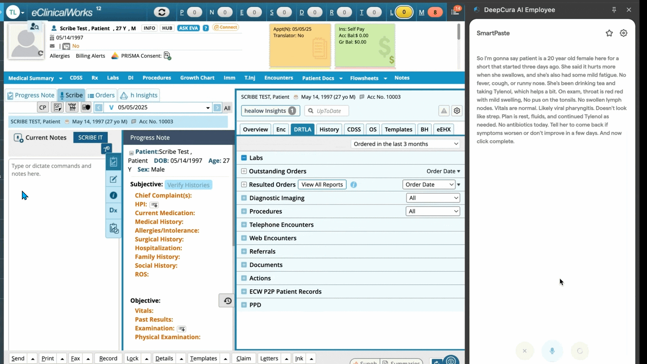This screenshot has width=647, height=364.
Task: Click the text history timer icon
Action: coord(107,148)
